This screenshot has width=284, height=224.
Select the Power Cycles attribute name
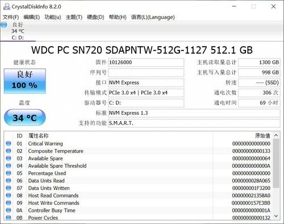coord(43,218)
